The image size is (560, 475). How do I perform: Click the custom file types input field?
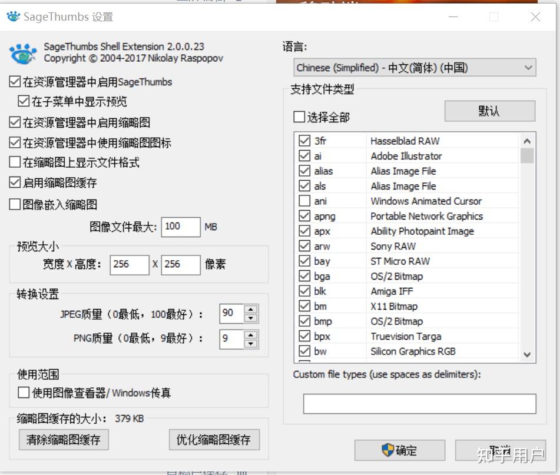[x=418, y=403]
